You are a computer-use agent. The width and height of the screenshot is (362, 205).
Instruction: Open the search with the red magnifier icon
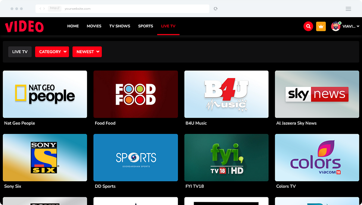click(x=308, y=26)
